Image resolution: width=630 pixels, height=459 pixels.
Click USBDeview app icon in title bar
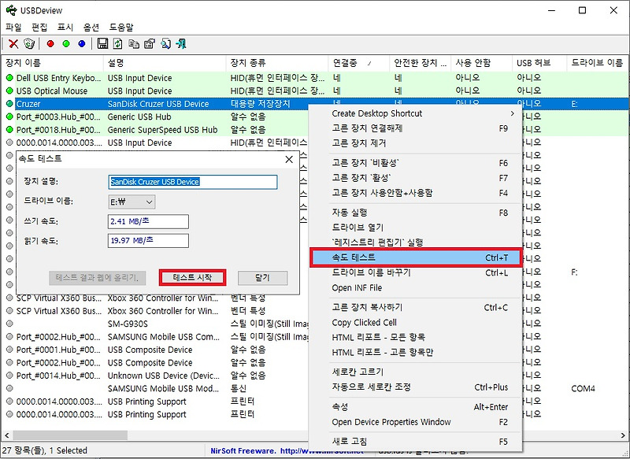(11, 10)
